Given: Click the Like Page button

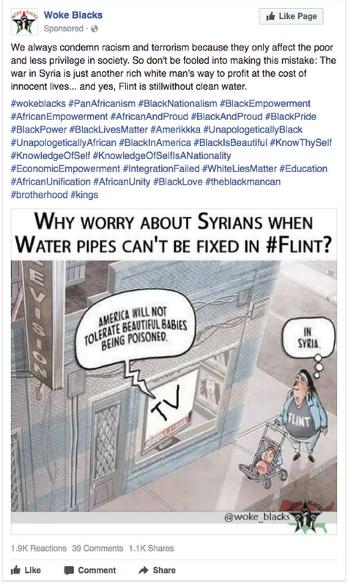Looking at the screenshot, I should coord(291,16).
